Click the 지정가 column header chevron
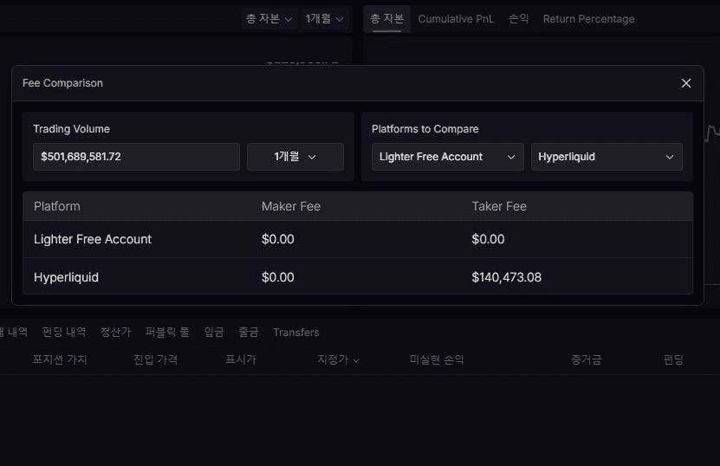Screen dimensions: 720x466 point(356,360)
